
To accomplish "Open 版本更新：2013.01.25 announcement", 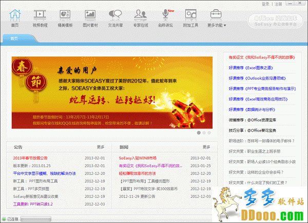I will (x=32, y=165).
